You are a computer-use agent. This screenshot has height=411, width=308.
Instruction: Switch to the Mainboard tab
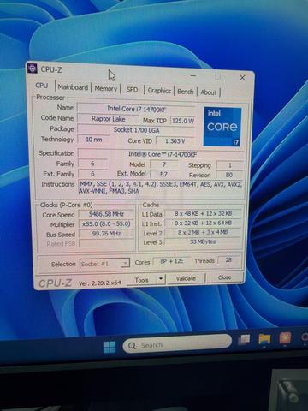[73, 87]
